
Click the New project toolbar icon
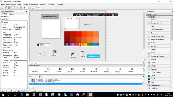pos(2,8)
